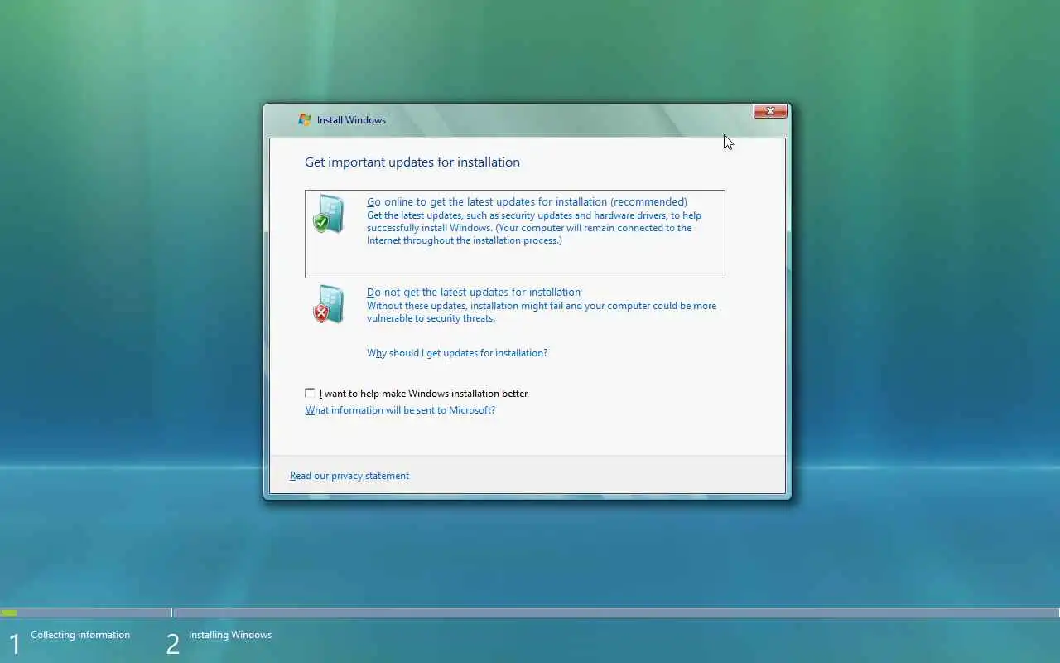Click the Collecting information step label
This screenshot has width=1060, height=663.
tap(80, 635)
